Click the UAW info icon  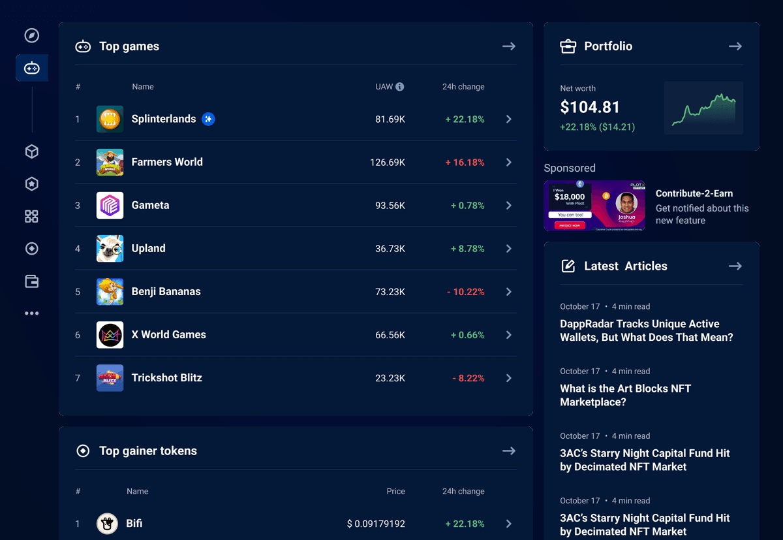click(x=400, y=87)
